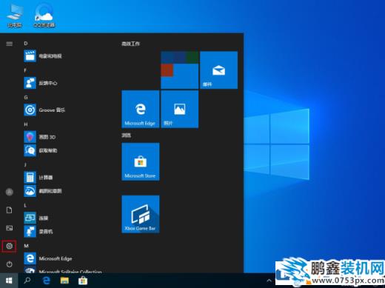Launch the Xbox Game Bar tile

[x=140, y=214]
